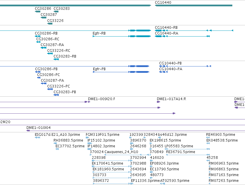The height and width of the screenshot is (185, 245).
Task: Click the CG10440-PB protein label
Action: pos(170,63)
